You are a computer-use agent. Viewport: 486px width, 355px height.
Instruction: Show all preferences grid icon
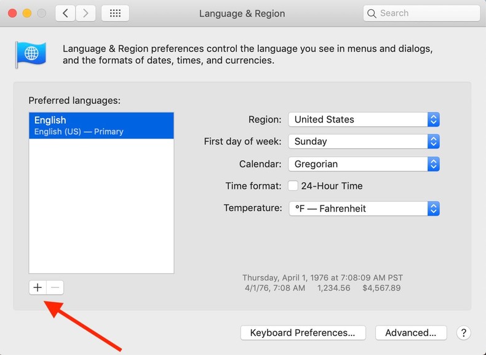[x=115, y=14]
